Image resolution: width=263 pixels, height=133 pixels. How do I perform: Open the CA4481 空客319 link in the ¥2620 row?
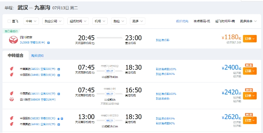pos(43,124)
